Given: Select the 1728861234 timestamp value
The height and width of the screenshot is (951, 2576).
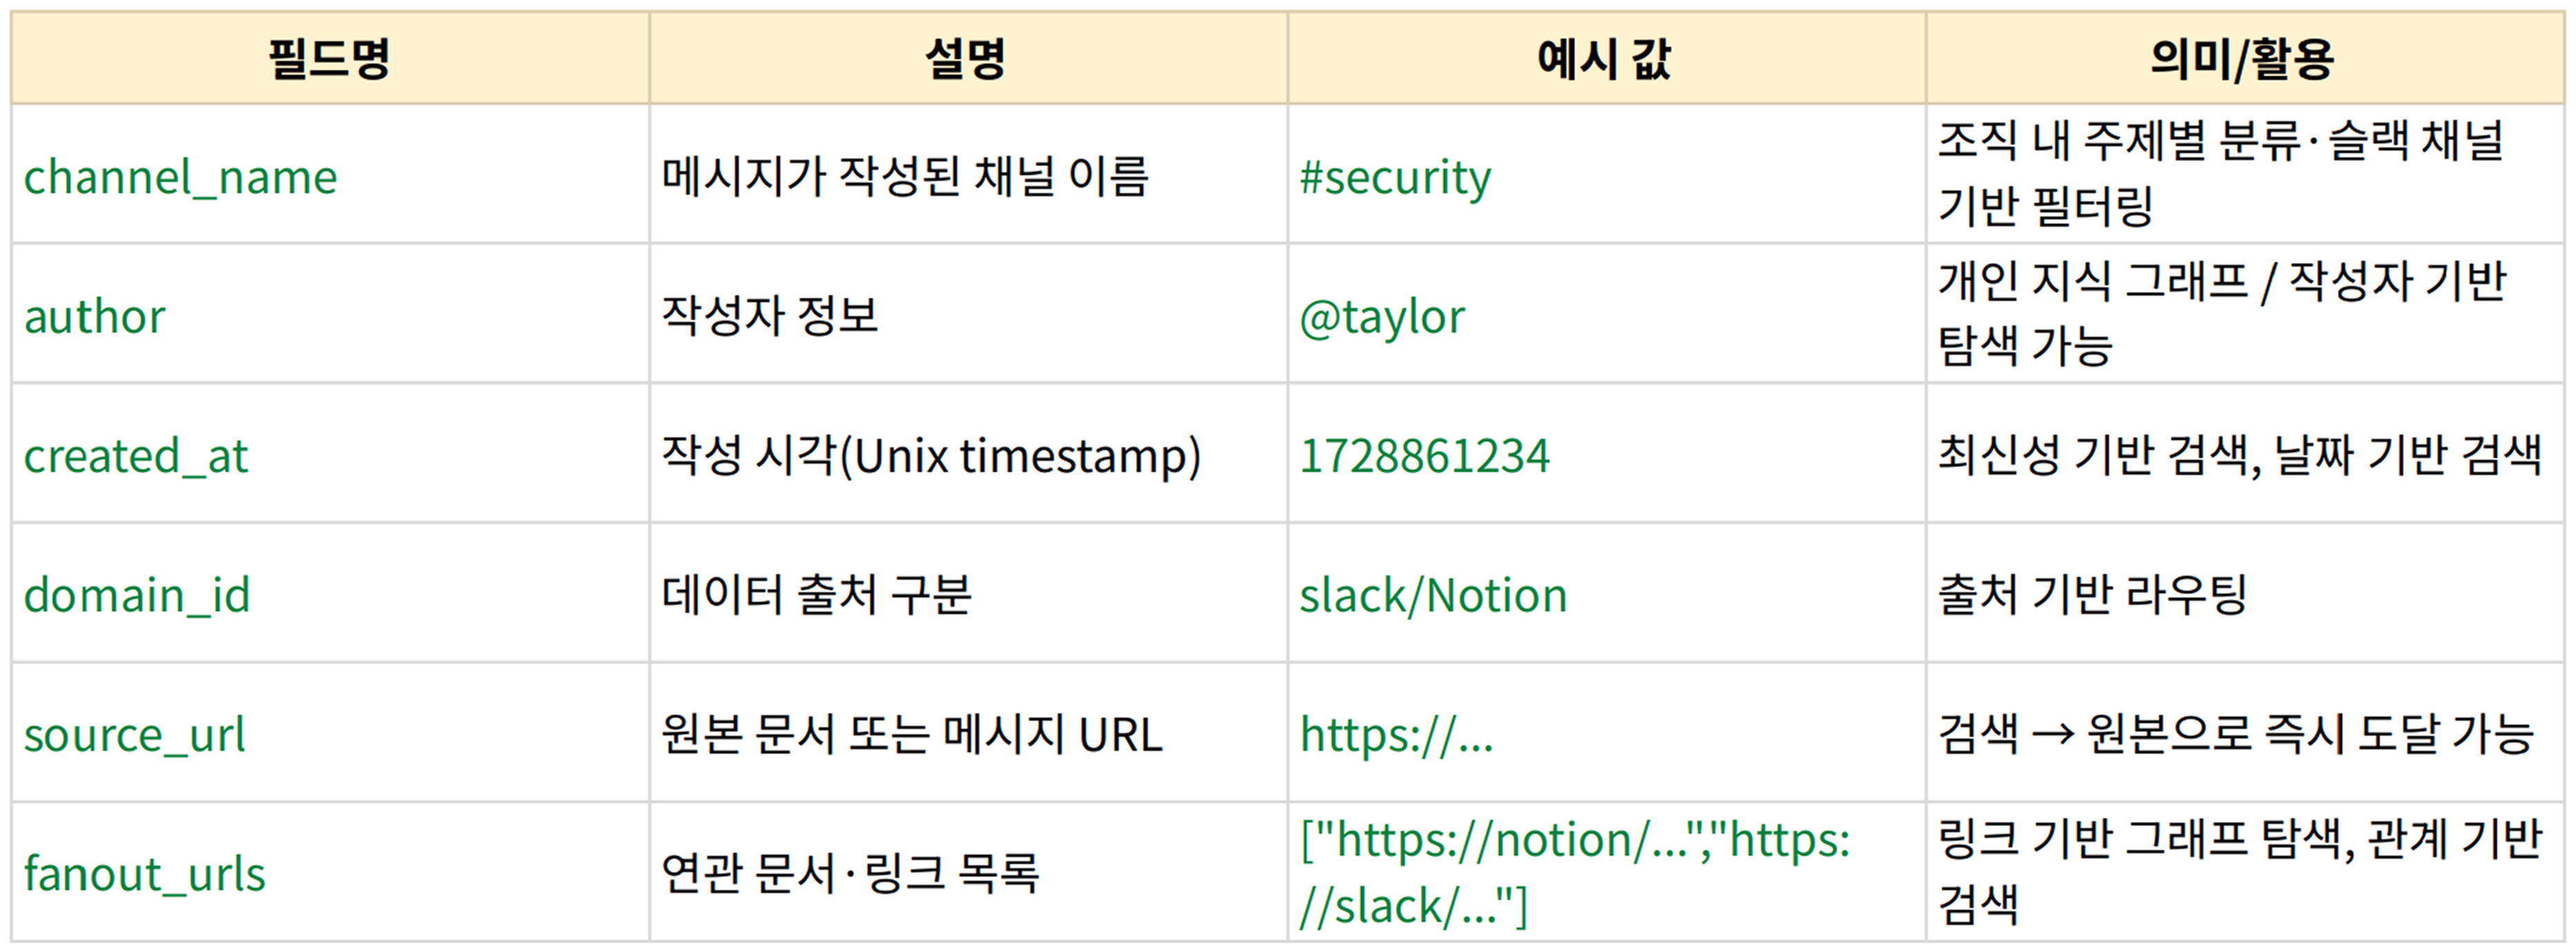Looking at the screenshot, I should 1424,456.
